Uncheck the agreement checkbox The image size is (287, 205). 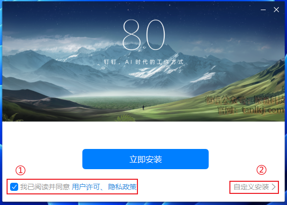coord(14,187)
